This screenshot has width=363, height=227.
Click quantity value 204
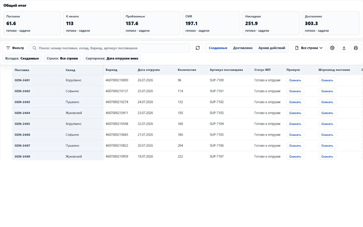click(x=180, y=146)
